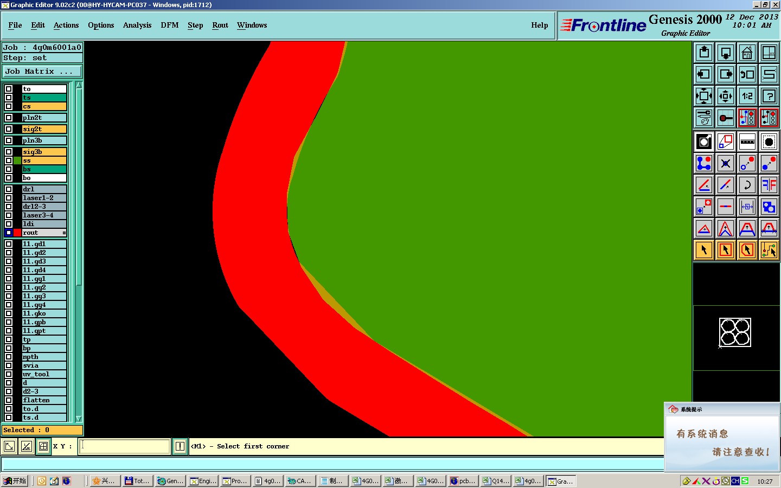The image size is (781, 488).
Task: Select the plain arrow pointer tool
Action: click(x=704, y=250)
